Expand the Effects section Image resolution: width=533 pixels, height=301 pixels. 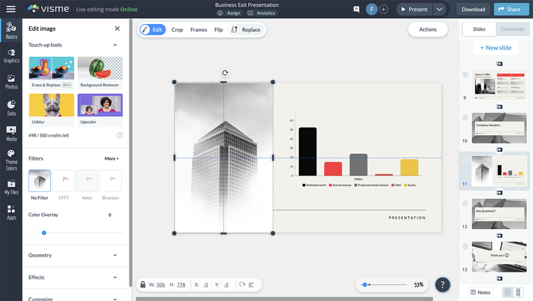click(75, 277)
